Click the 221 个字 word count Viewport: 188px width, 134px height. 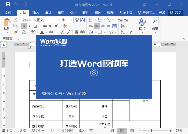pyautogui.click(x=38, y=131)
